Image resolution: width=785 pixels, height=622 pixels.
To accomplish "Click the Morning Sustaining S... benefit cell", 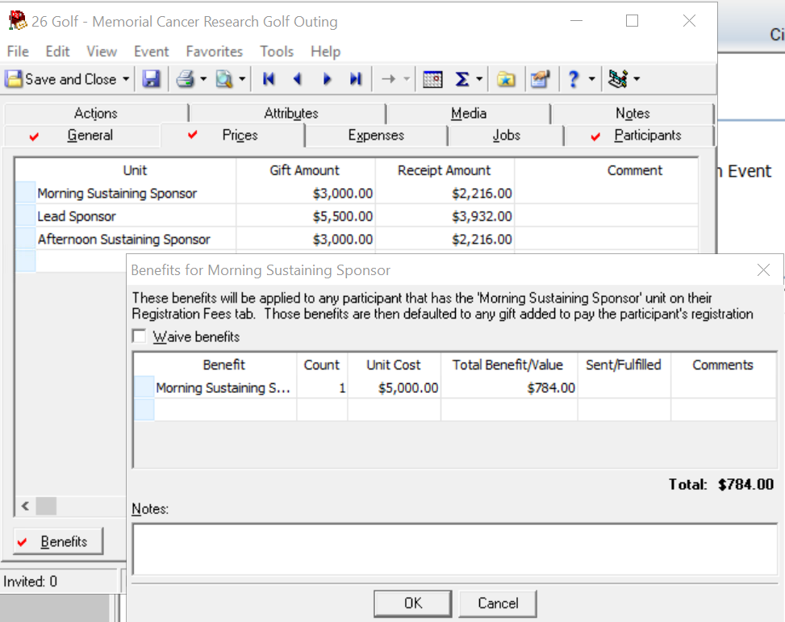I will 225,387.
